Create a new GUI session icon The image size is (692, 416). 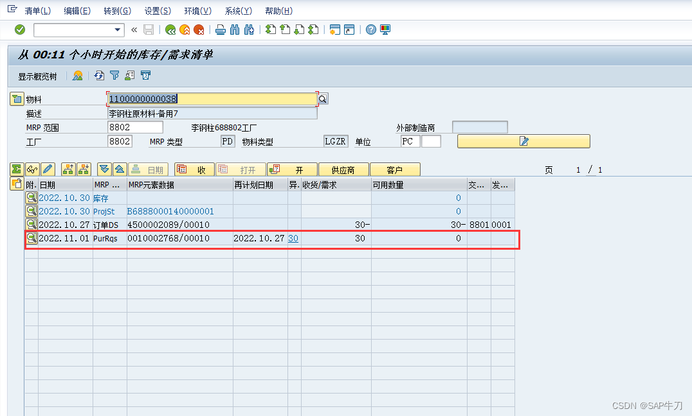pyautogui.click(x=335, y=30)
